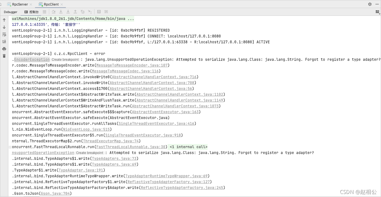
Task: Open SingleThreadEventExecutor.java:416 link
Action: 156,123
